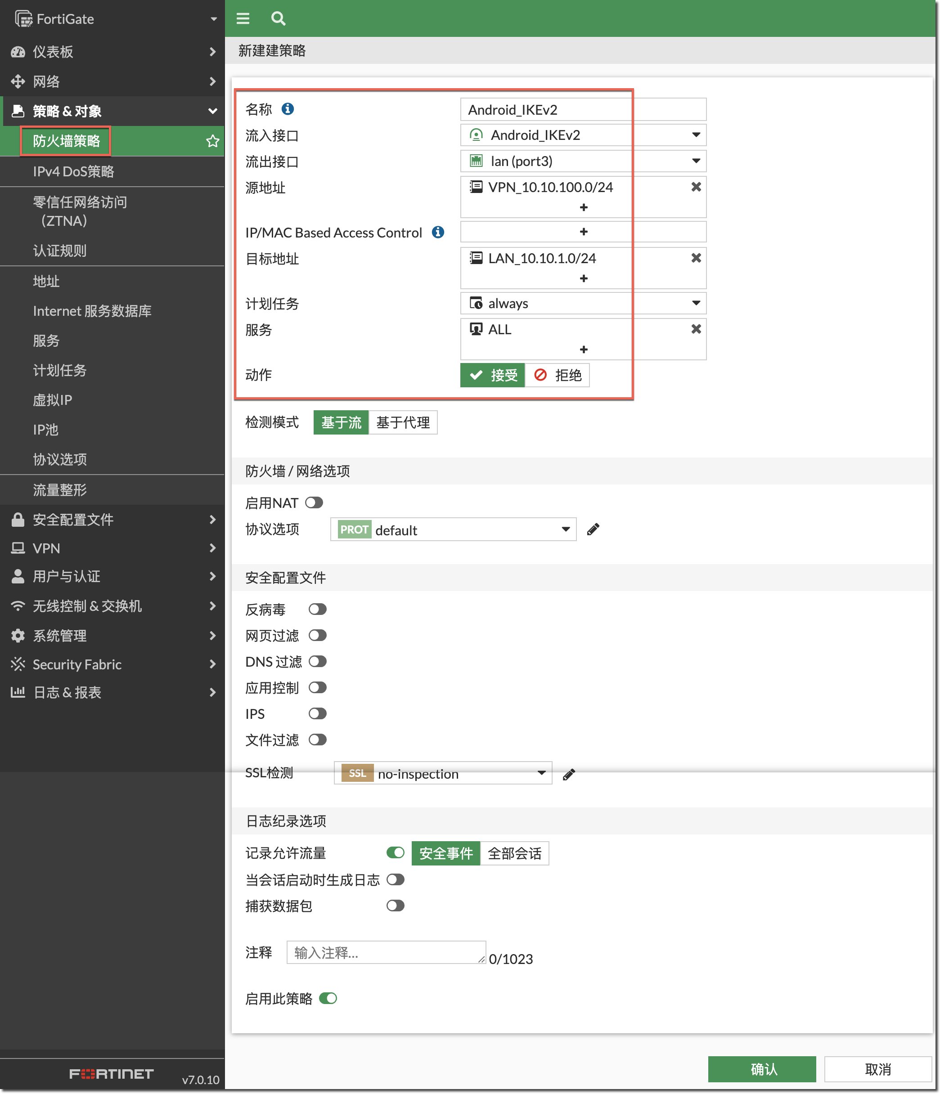Screen dimensions: 940x1094
Task: Remove VPN_10.10.100.0/24 with its X icon
Action: [x=696, y=187]
